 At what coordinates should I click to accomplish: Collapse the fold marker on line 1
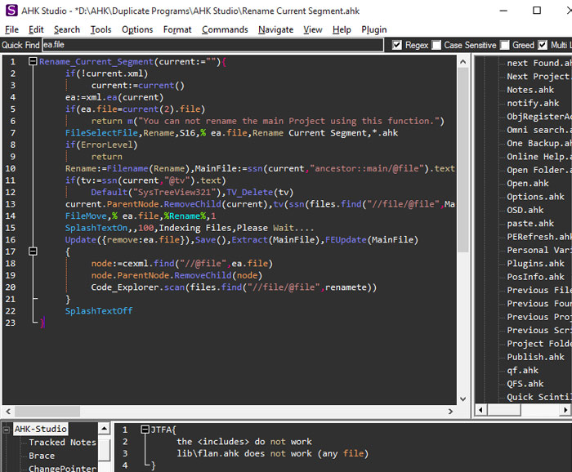tap(33, 61)
